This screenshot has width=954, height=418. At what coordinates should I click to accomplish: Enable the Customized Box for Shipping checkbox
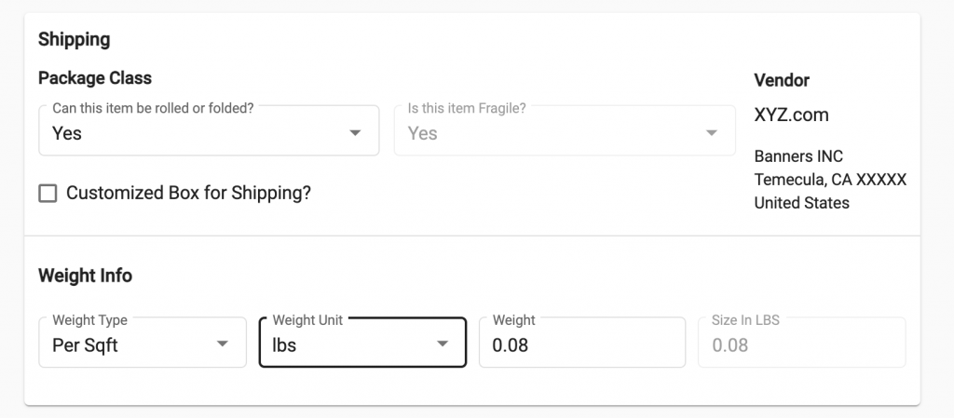[48, 194]
